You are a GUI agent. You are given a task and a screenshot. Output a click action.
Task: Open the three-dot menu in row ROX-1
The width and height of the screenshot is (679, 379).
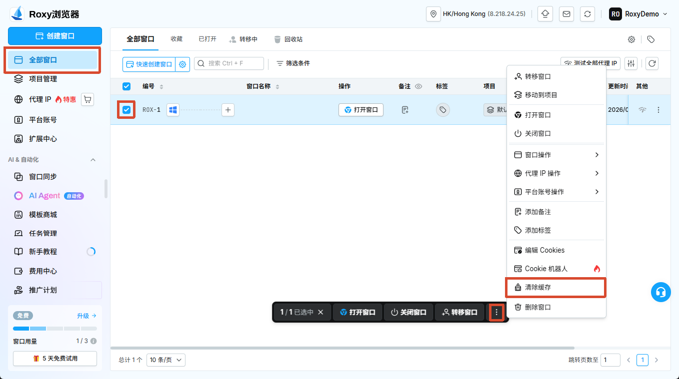[x=658, y=110]
